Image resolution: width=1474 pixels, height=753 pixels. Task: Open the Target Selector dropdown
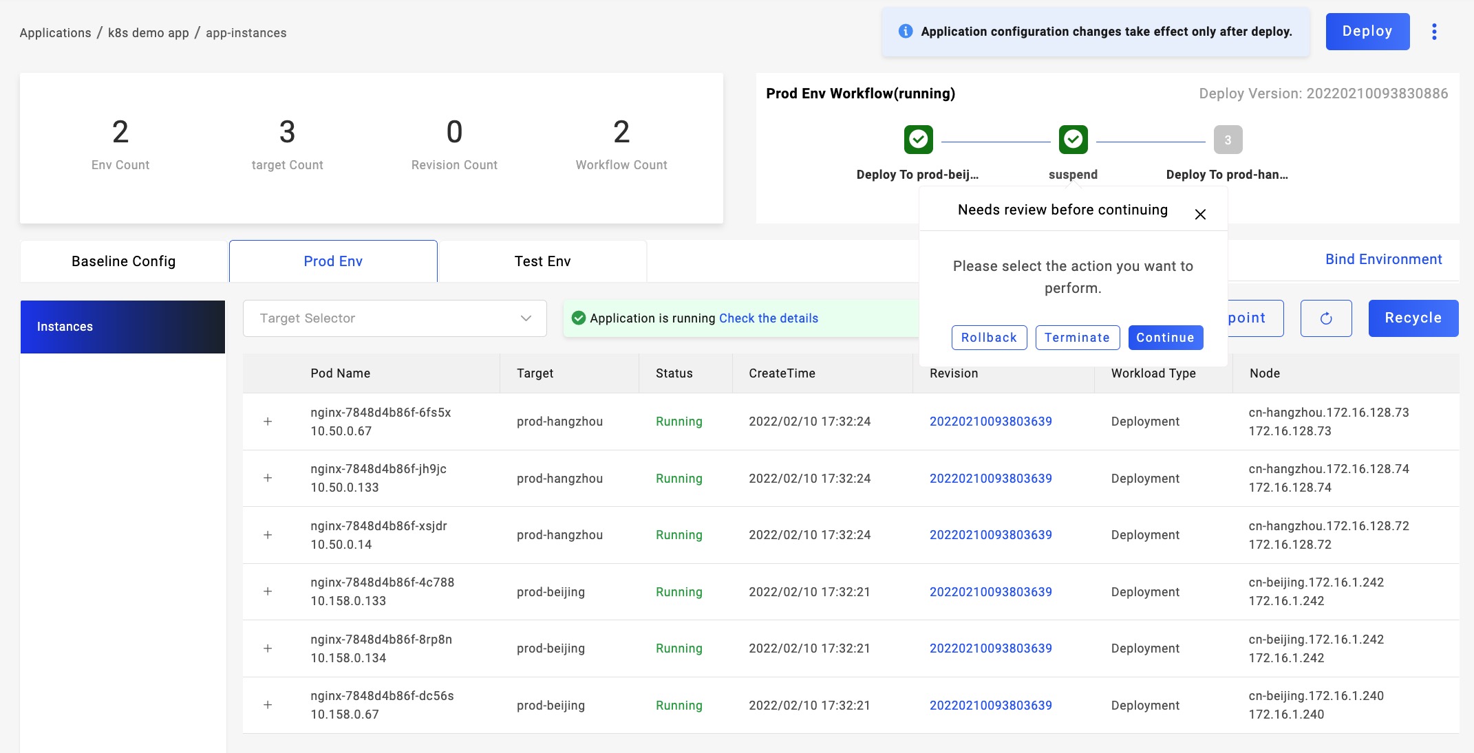coord(394,318)
